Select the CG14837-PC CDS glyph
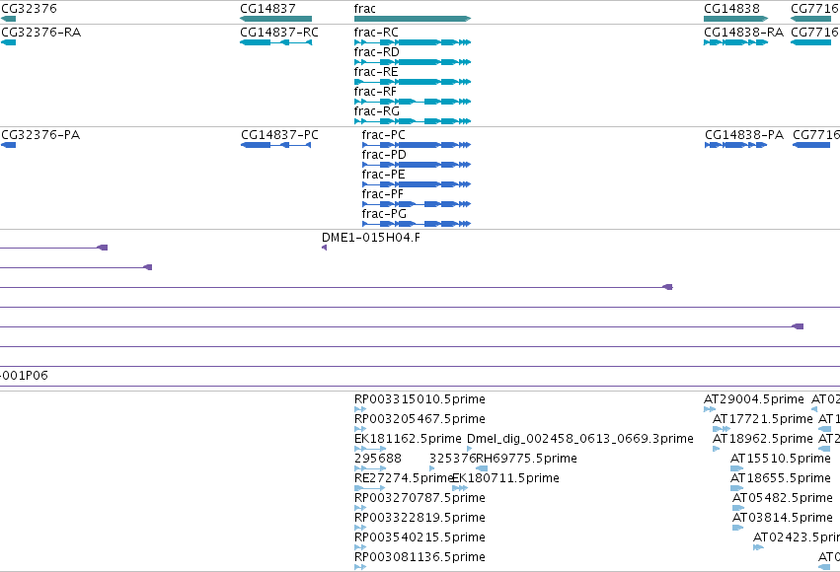The height and width of the screenshot is (572, 840). [276, 145]
